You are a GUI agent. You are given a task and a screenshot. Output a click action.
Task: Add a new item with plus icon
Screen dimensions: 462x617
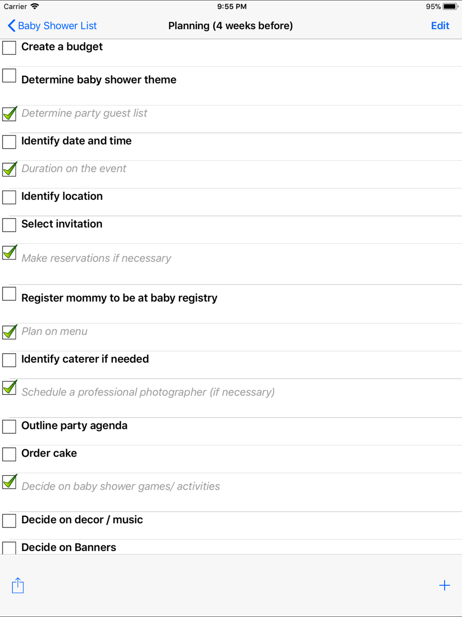(444, 585)
